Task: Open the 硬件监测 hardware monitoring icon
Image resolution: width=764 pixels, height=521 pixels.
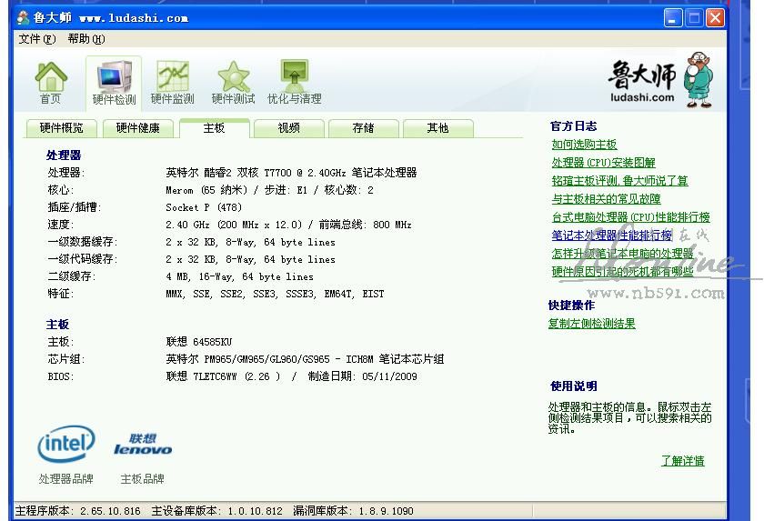Action: pos(173,83)
